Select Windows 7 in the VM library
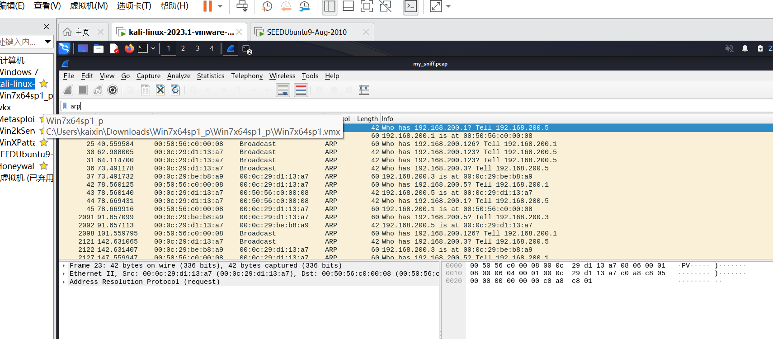773x339 pixels. (19, 72)
